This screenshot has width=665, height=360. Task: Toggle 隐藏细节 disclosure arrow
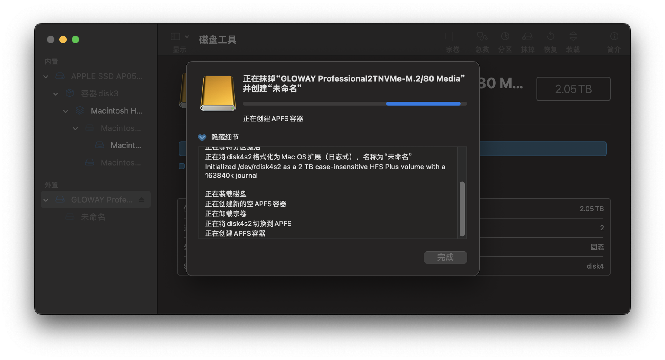point(202,137)
